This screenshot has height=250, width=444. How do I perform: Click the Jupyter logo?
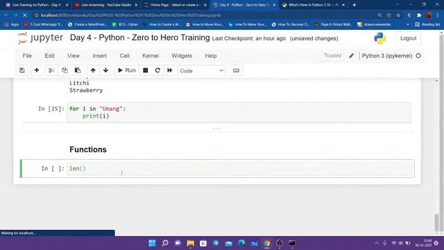tap(40, 38)
